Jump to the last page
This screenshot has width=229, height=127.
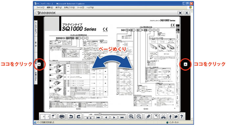tap(122, 117)
